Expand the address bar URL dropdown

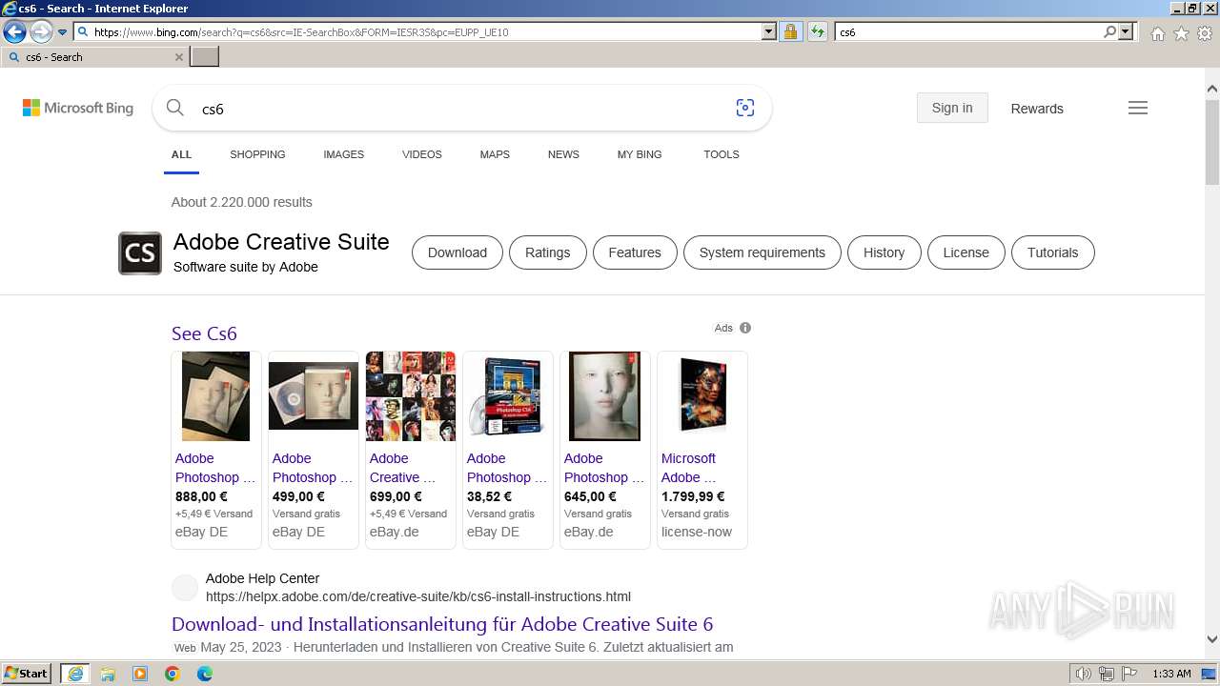(769, 31)
